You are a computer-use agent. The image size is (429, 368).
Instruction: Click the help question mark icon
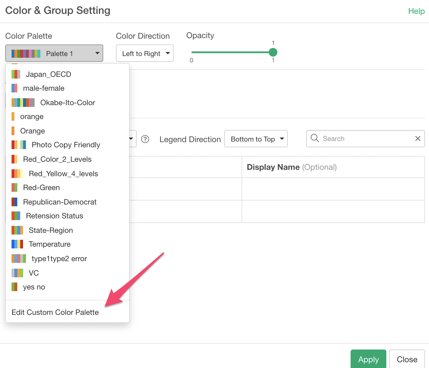[145, 139]
